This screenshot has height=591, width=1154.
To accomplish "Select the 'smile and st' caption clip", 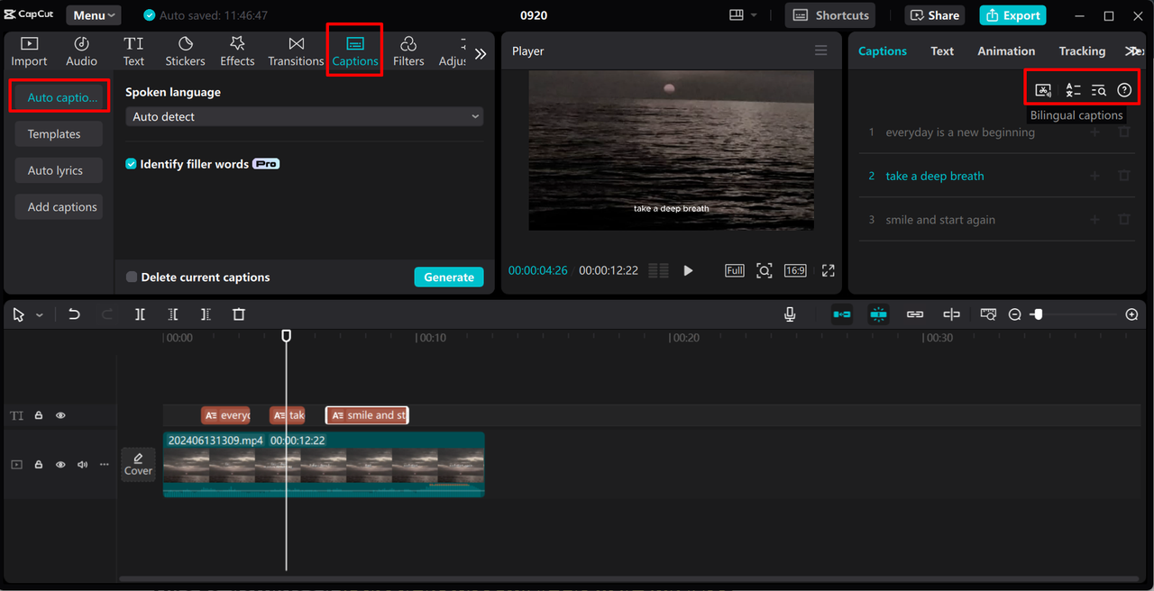I will (367, 415).
